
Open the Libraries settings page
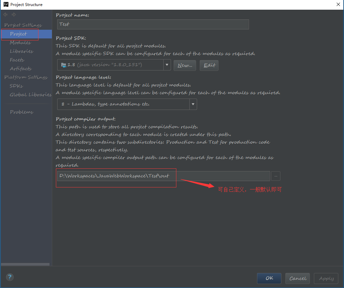[x=21, y=51]
